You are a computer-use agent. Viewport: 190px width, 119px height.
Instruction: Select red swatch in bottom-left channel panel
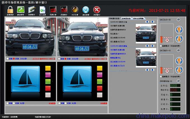click(x=48, y=88)
